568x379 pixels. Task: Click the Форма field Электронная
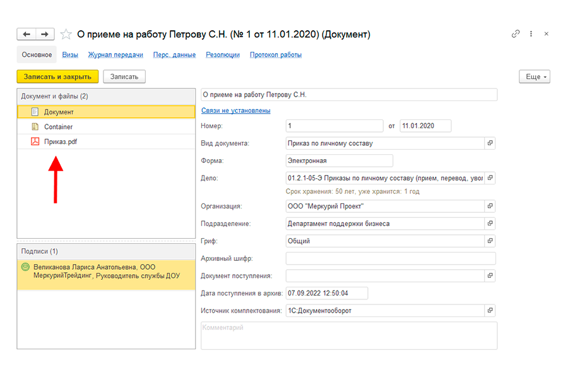point(340,160)
